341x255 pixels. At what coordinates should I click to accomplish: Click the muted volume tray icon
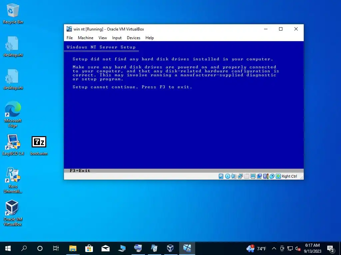[298, 248]
